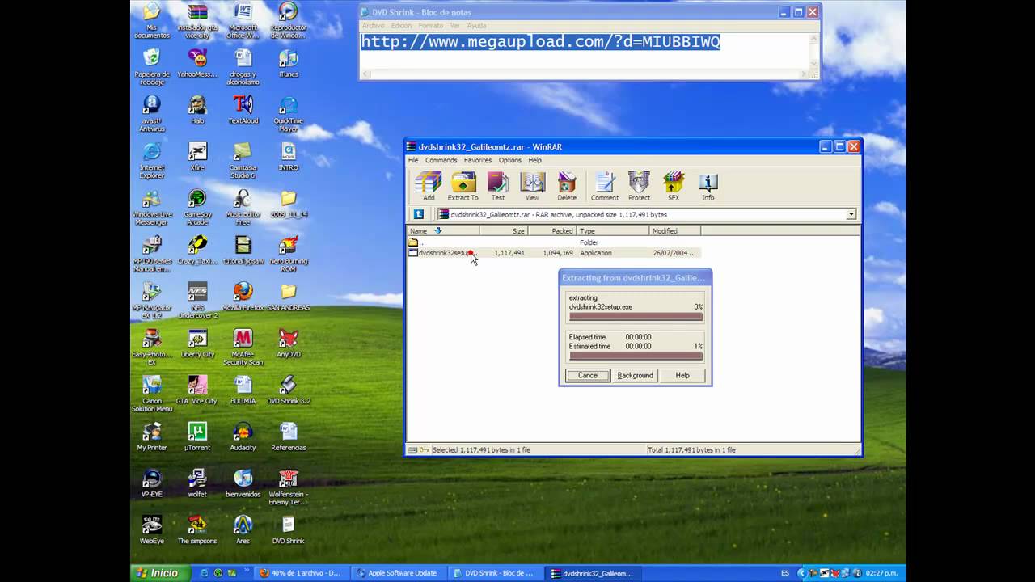1035x582 pixels.
Task: Send extraction to Background
Action: 635,375
